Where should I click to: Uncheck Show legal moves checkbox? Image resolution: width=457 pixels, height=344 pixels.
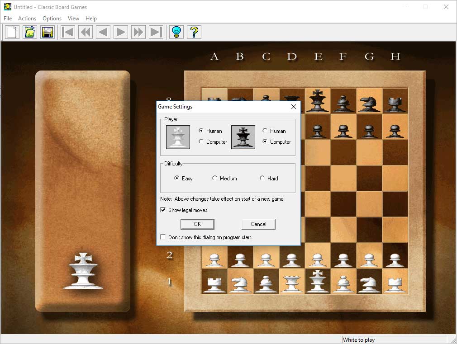pyautogui.click(x=163, y=210)
